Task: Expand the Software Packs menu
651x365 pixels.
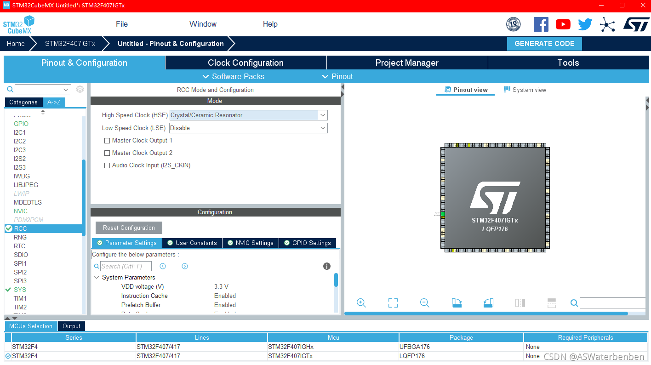Action: click(x=234, y=76)
